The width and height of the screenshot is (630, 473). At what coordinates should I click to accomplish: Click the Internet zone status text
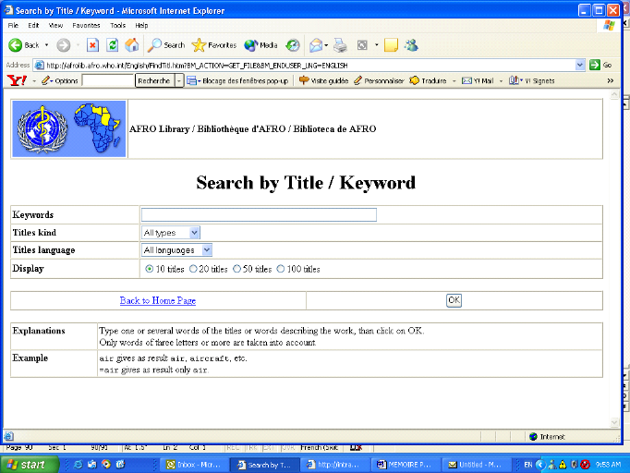552,437
